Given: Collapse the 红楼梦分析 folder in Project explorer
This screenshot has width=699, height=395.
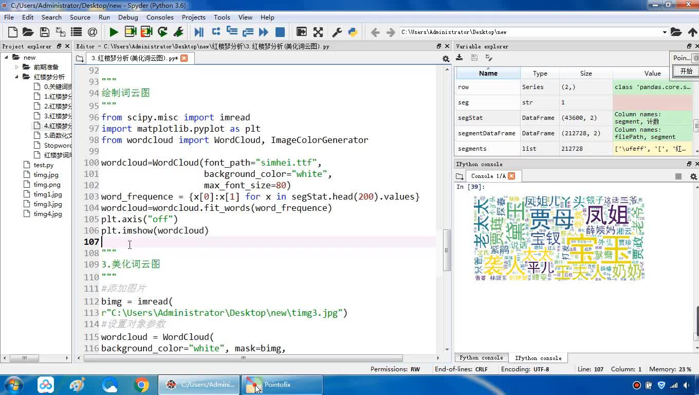Looking at the screenshot, I should pyautogui.click(x=17, y=77).
